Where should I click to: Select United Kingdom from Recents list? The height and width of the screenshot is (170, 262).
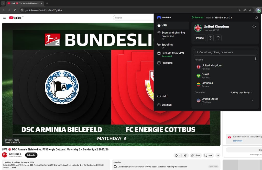coord(225,67)
